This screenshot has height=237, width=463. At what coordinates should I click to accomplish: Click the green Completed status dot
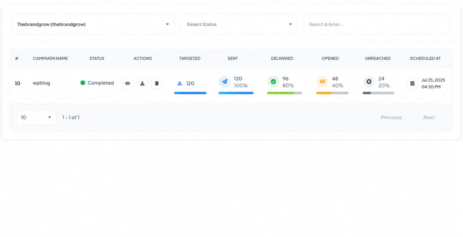click(83, 83)
